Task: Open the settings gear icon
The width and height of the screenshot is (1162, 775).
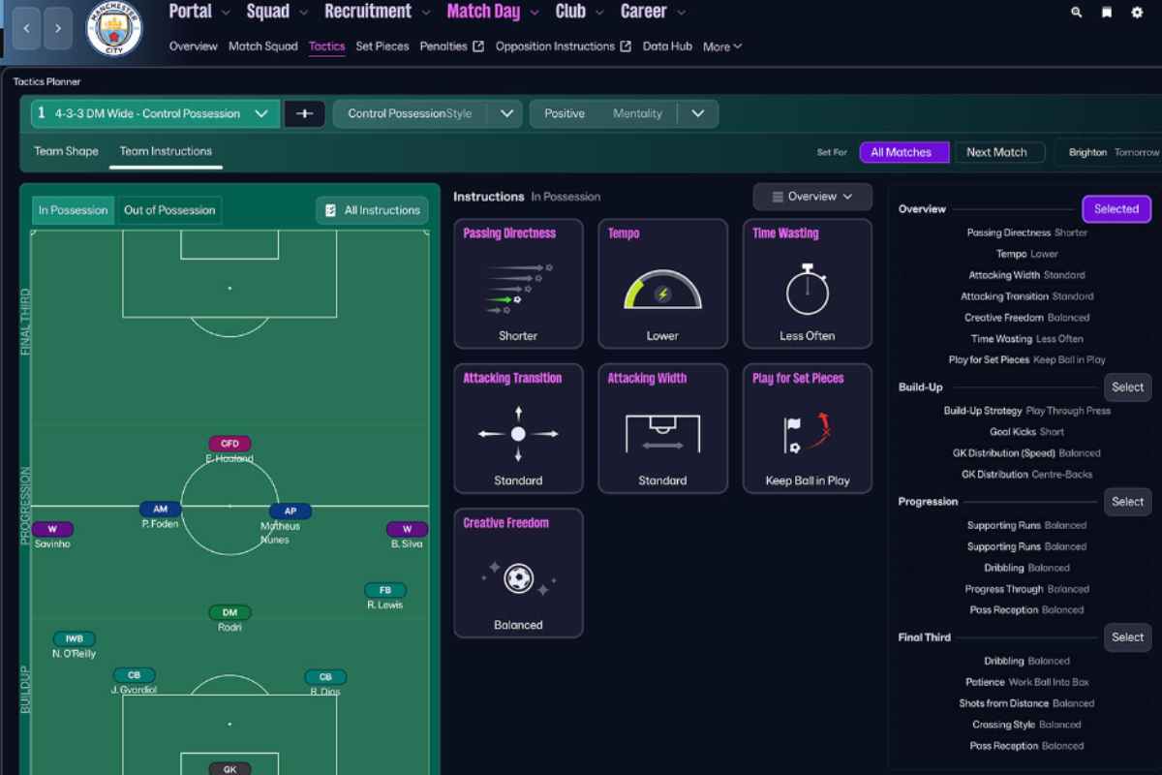Action: 1137,13
